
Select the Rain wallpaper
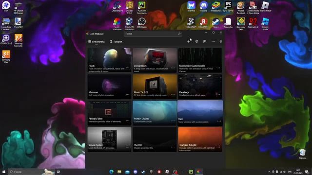point(200,113)
